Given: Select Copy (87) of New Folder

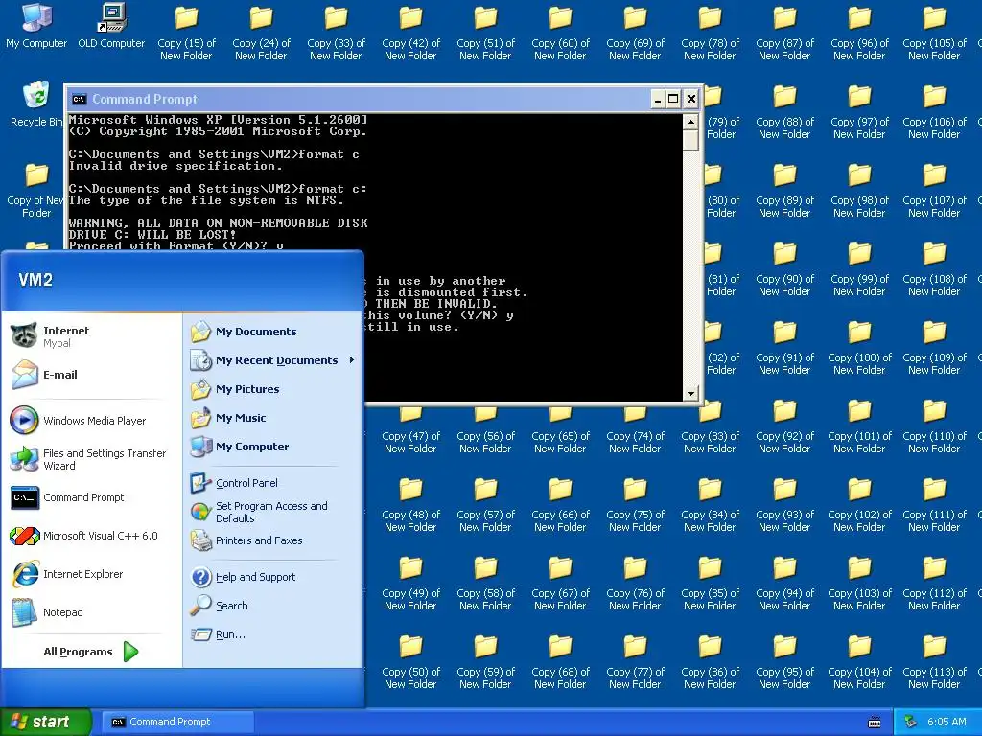Looking at the screenshot, I should tap(784, 33).
